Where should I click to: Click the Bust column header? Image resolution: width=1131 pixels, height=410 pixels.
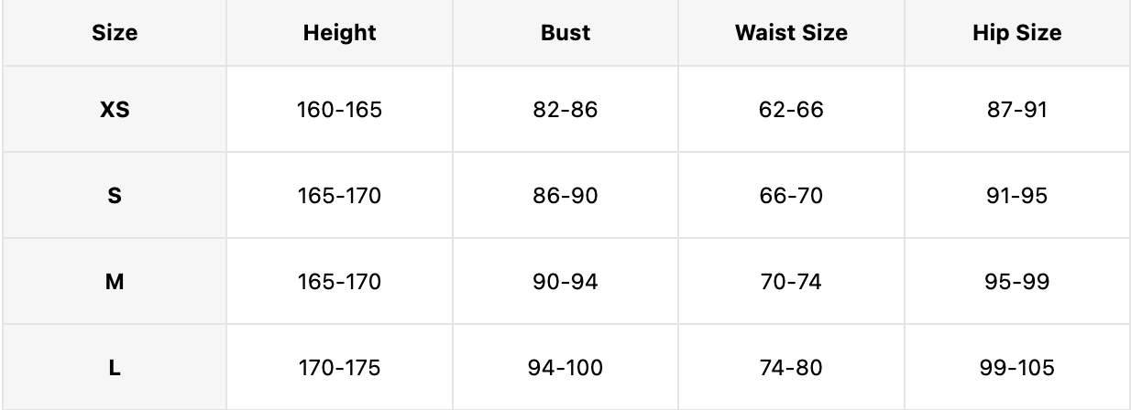click(x=565, y=33)
